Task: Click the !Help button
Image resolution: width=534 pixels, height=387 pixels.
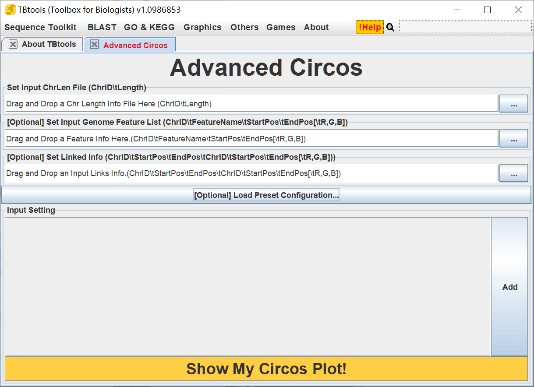Action: (x=370, y=27)
